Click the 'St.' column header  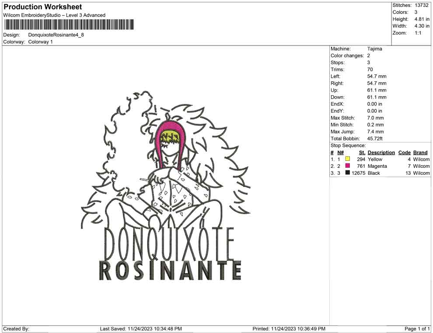(x=362, y=152)
